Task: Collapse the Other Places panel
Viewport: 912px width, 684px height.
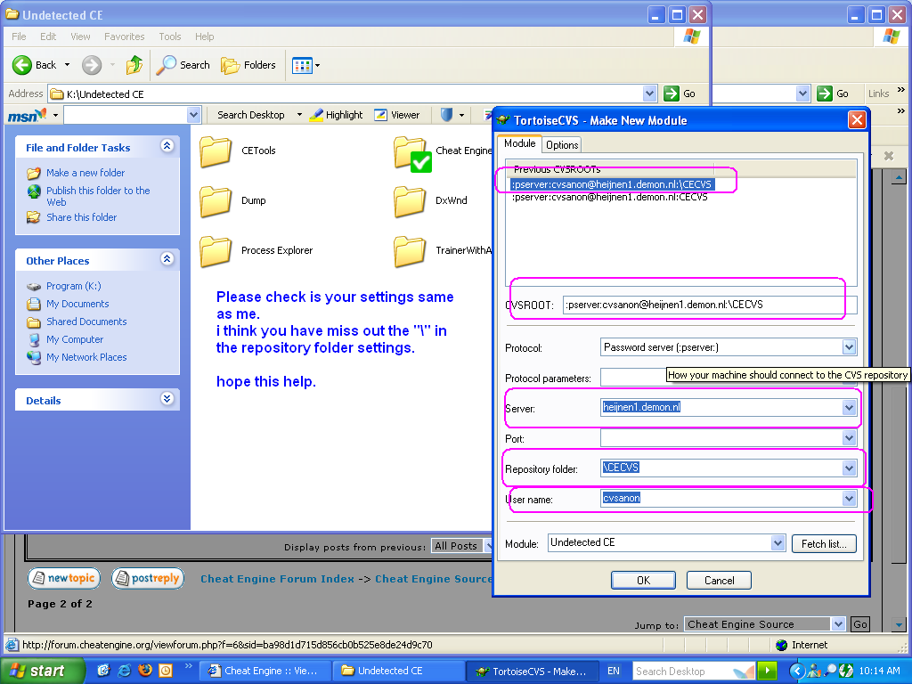Action: (x=167, y=259)
